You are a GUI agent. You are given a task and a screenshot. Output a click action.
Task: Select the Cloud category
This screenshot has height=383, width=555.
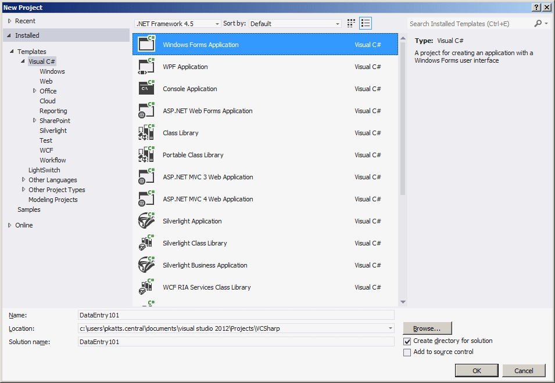[x=48, y=101]
